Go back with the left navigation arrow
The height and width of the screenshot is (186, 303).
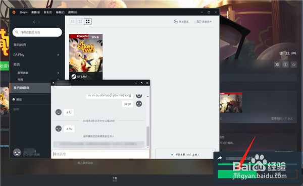click(x=34, y=22)
